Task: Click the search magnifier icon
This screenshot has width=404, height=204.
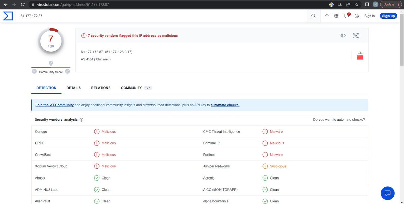Action: point(313,16)
